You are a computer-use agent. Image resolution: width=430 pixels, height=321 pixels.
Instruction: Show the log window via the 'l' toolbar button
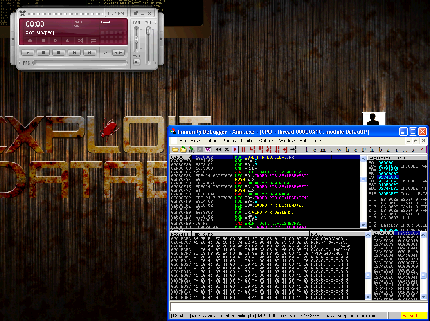pos(306,150)
